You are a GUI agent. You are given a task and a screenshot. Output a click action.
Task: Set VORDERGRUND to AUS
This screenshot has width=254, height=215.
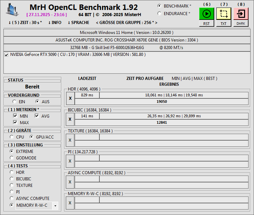click(x=37, y=101)
